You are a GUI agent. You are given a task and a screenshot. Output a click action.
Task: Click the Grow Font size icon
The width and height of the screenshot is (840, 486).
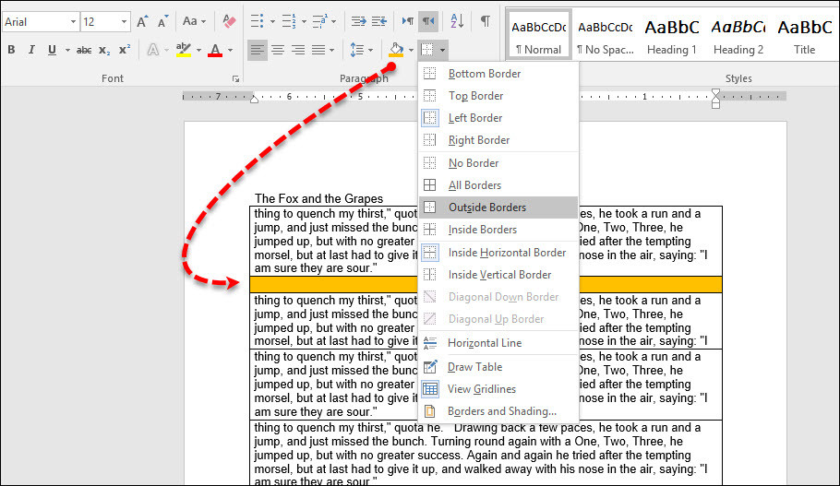[143, 20]
